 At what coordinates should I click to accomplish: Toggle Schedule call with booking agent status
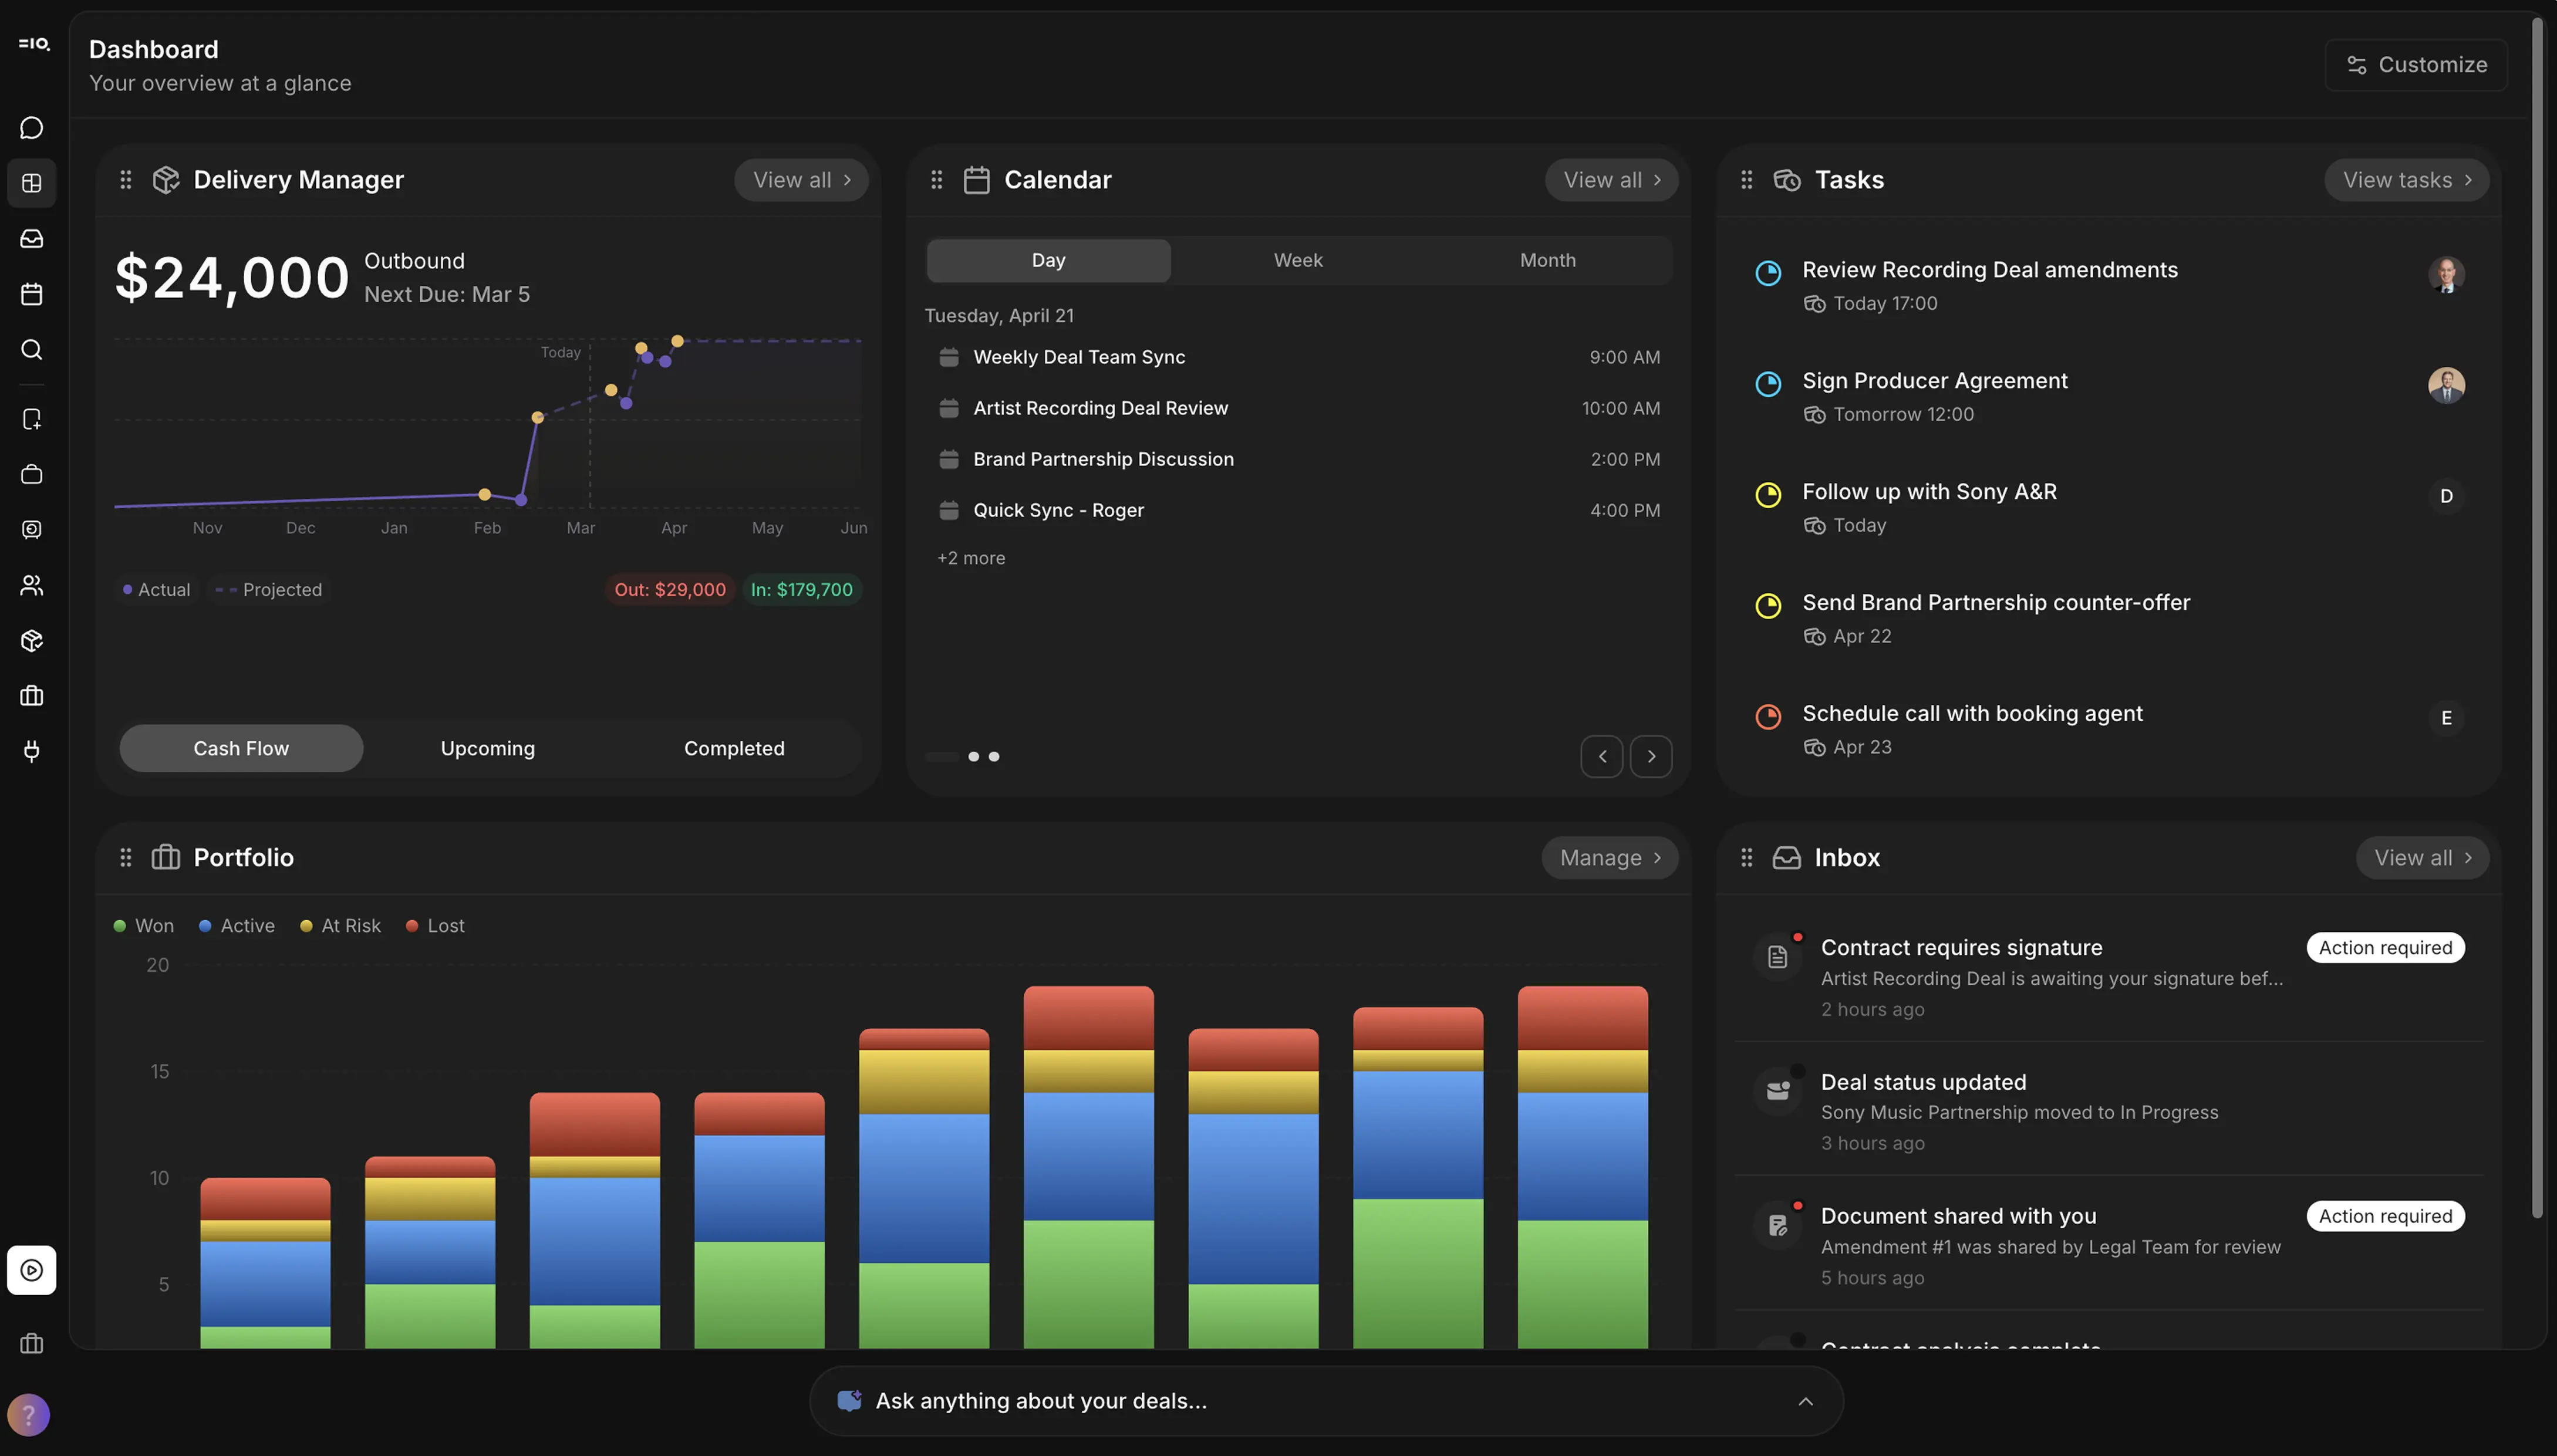click(x=1768, y=717)
